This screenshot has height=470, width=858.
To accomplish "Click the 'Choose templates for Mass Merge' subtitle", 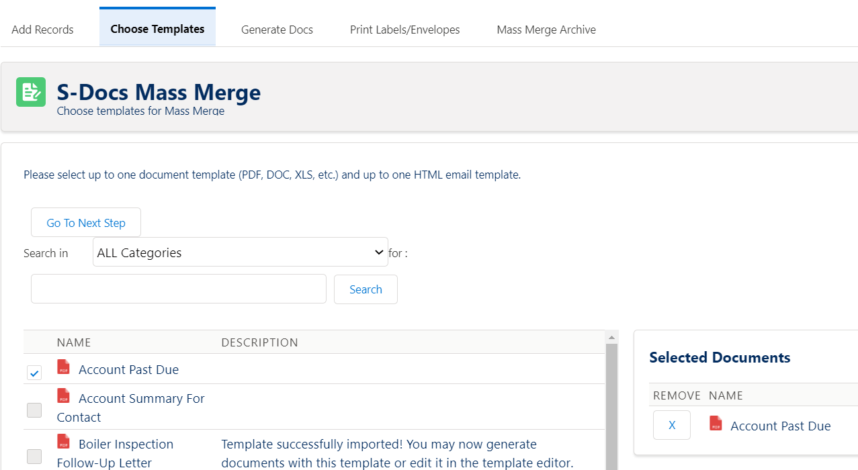I will (140, 111).
